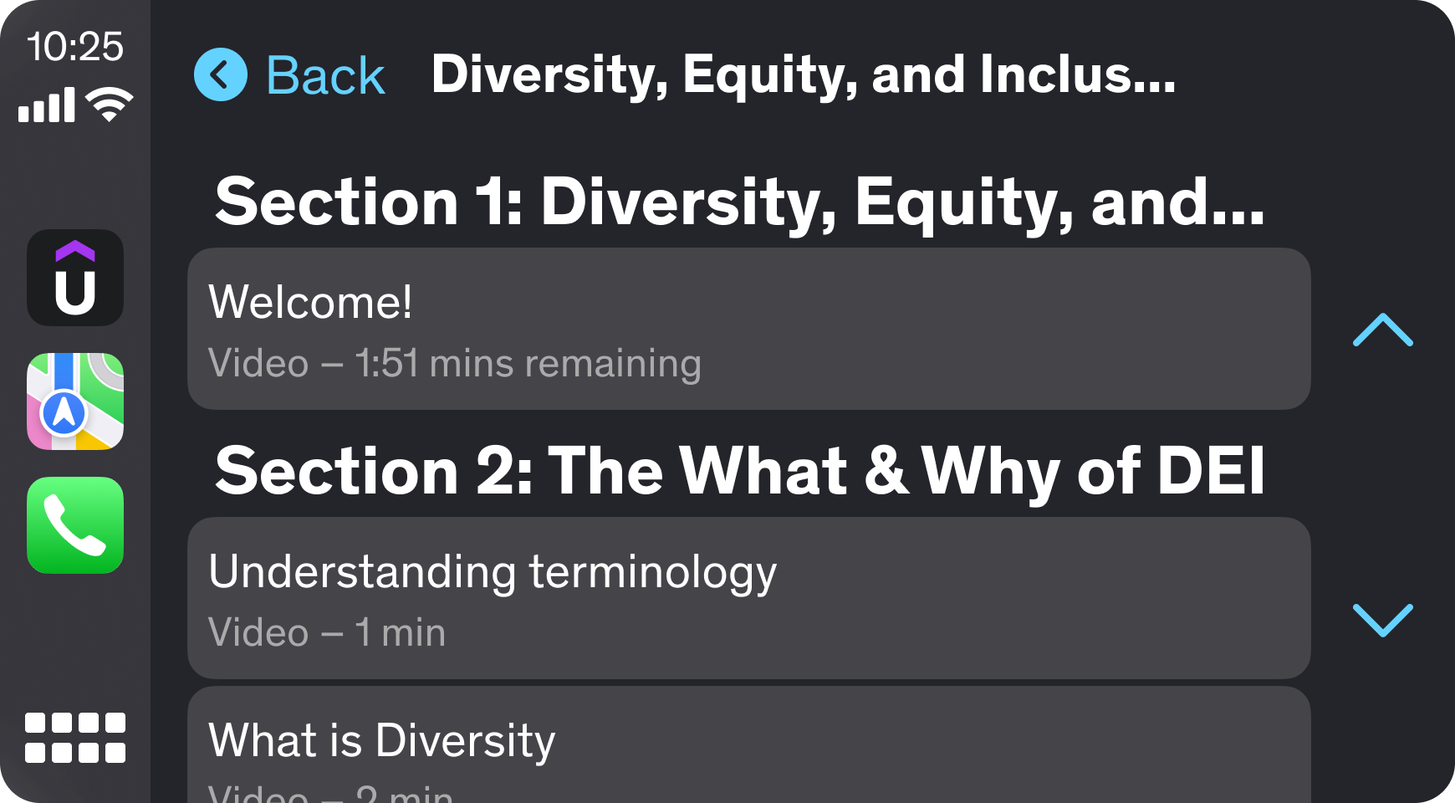Tap the Wi-Fi status icon
This screenshot has height=803, width=1455.
pos(110,105)
